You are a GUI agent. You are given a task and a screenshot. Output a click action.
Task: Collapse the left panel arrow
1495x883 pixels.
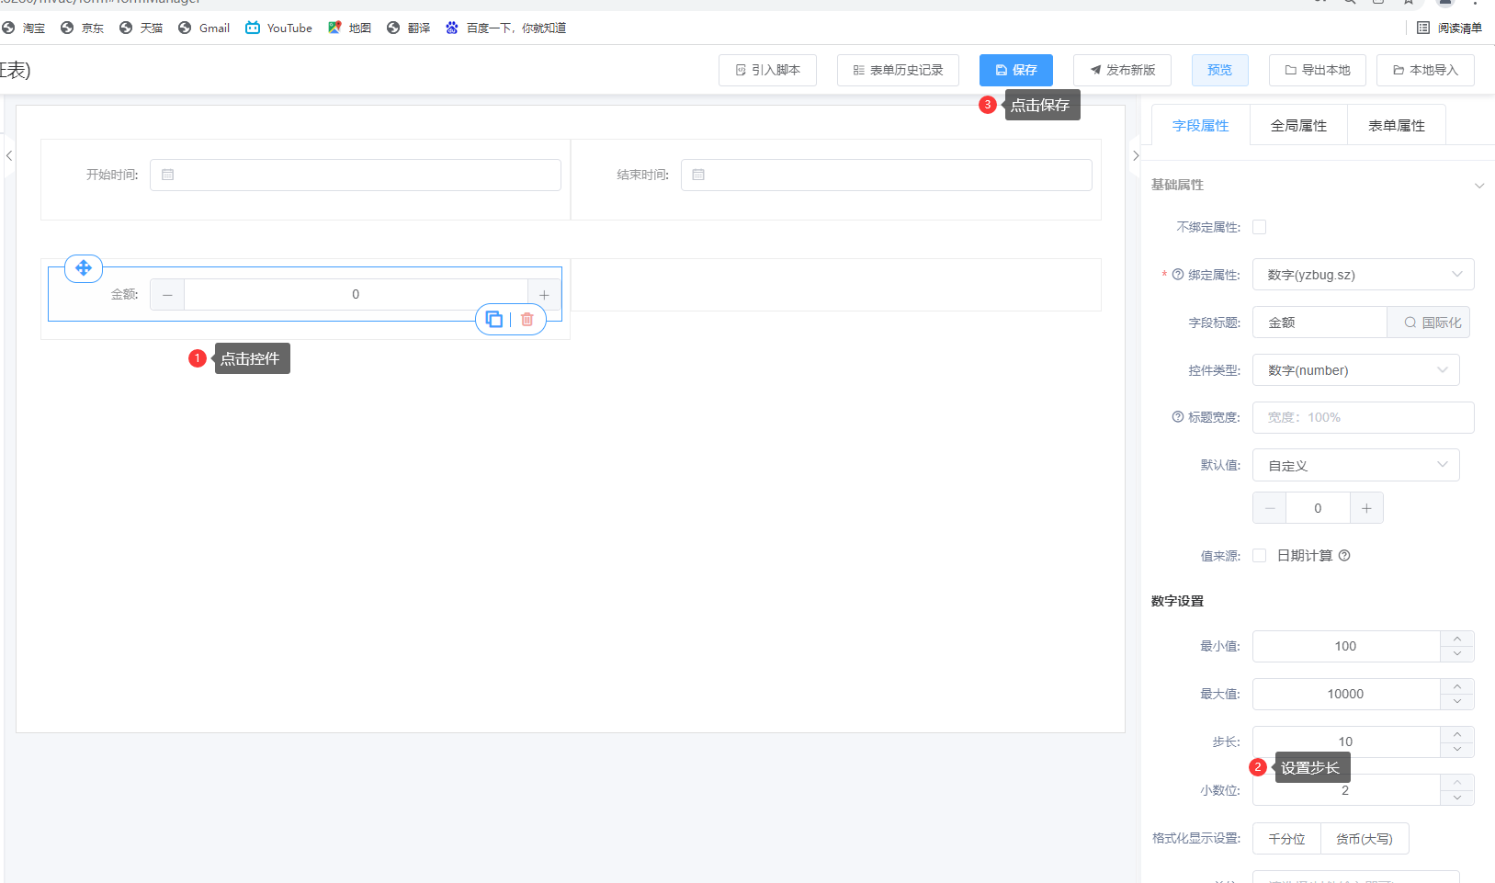[9, 156]
